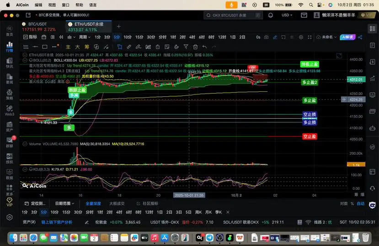Open the 未命名 layout name dropdown
This screenshot has width=379, height=246.
click(326, 37)
